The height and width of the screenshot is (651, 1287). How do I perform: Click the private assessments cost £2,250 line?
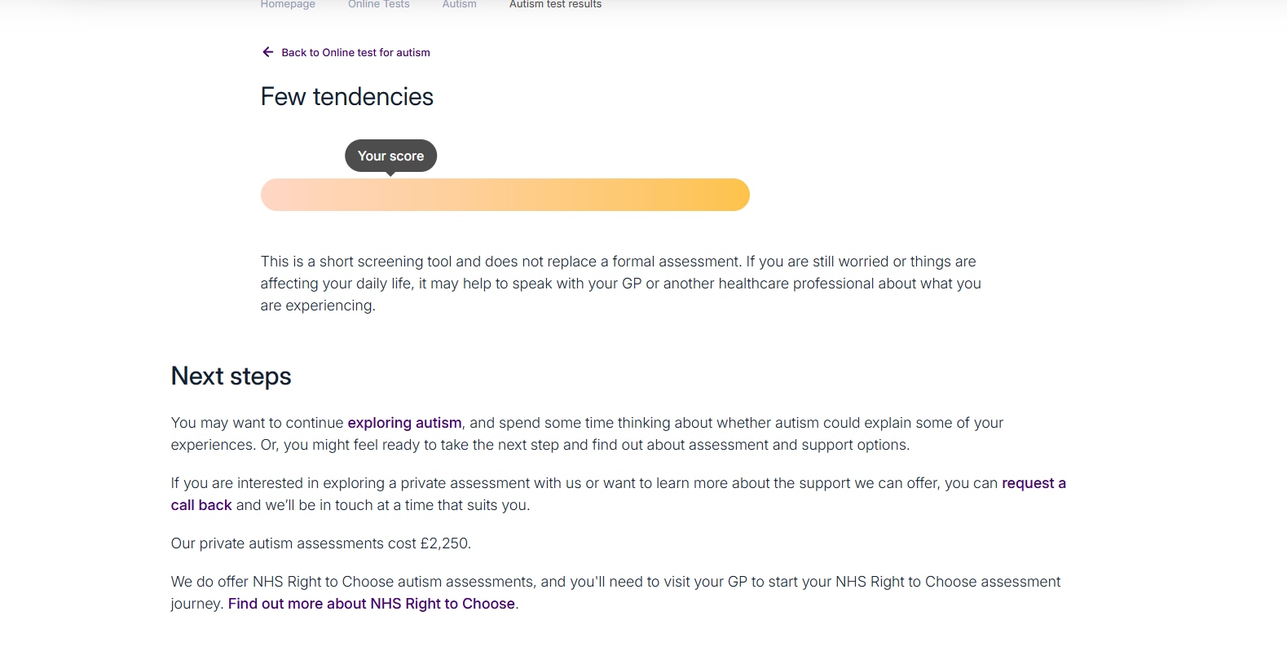(320, 543)
